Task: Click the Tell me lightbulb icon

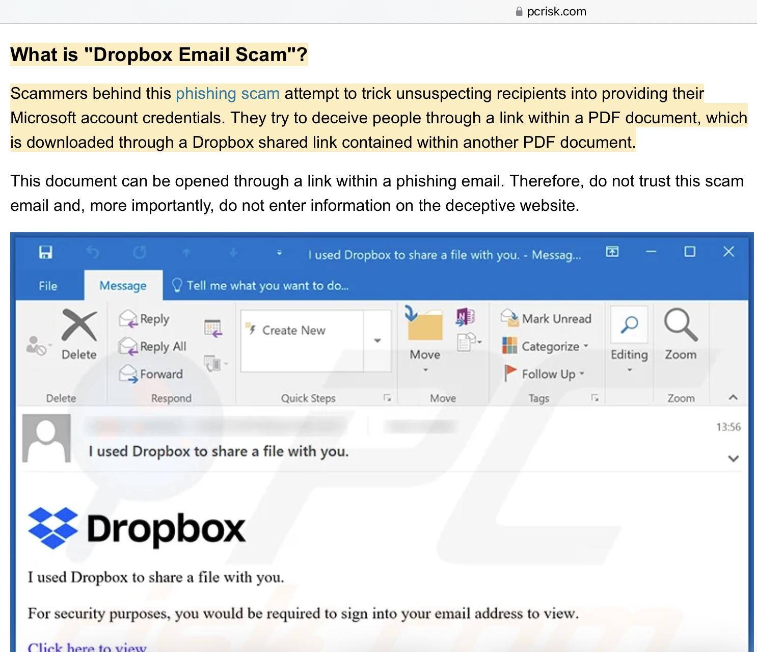Action: 177,285
